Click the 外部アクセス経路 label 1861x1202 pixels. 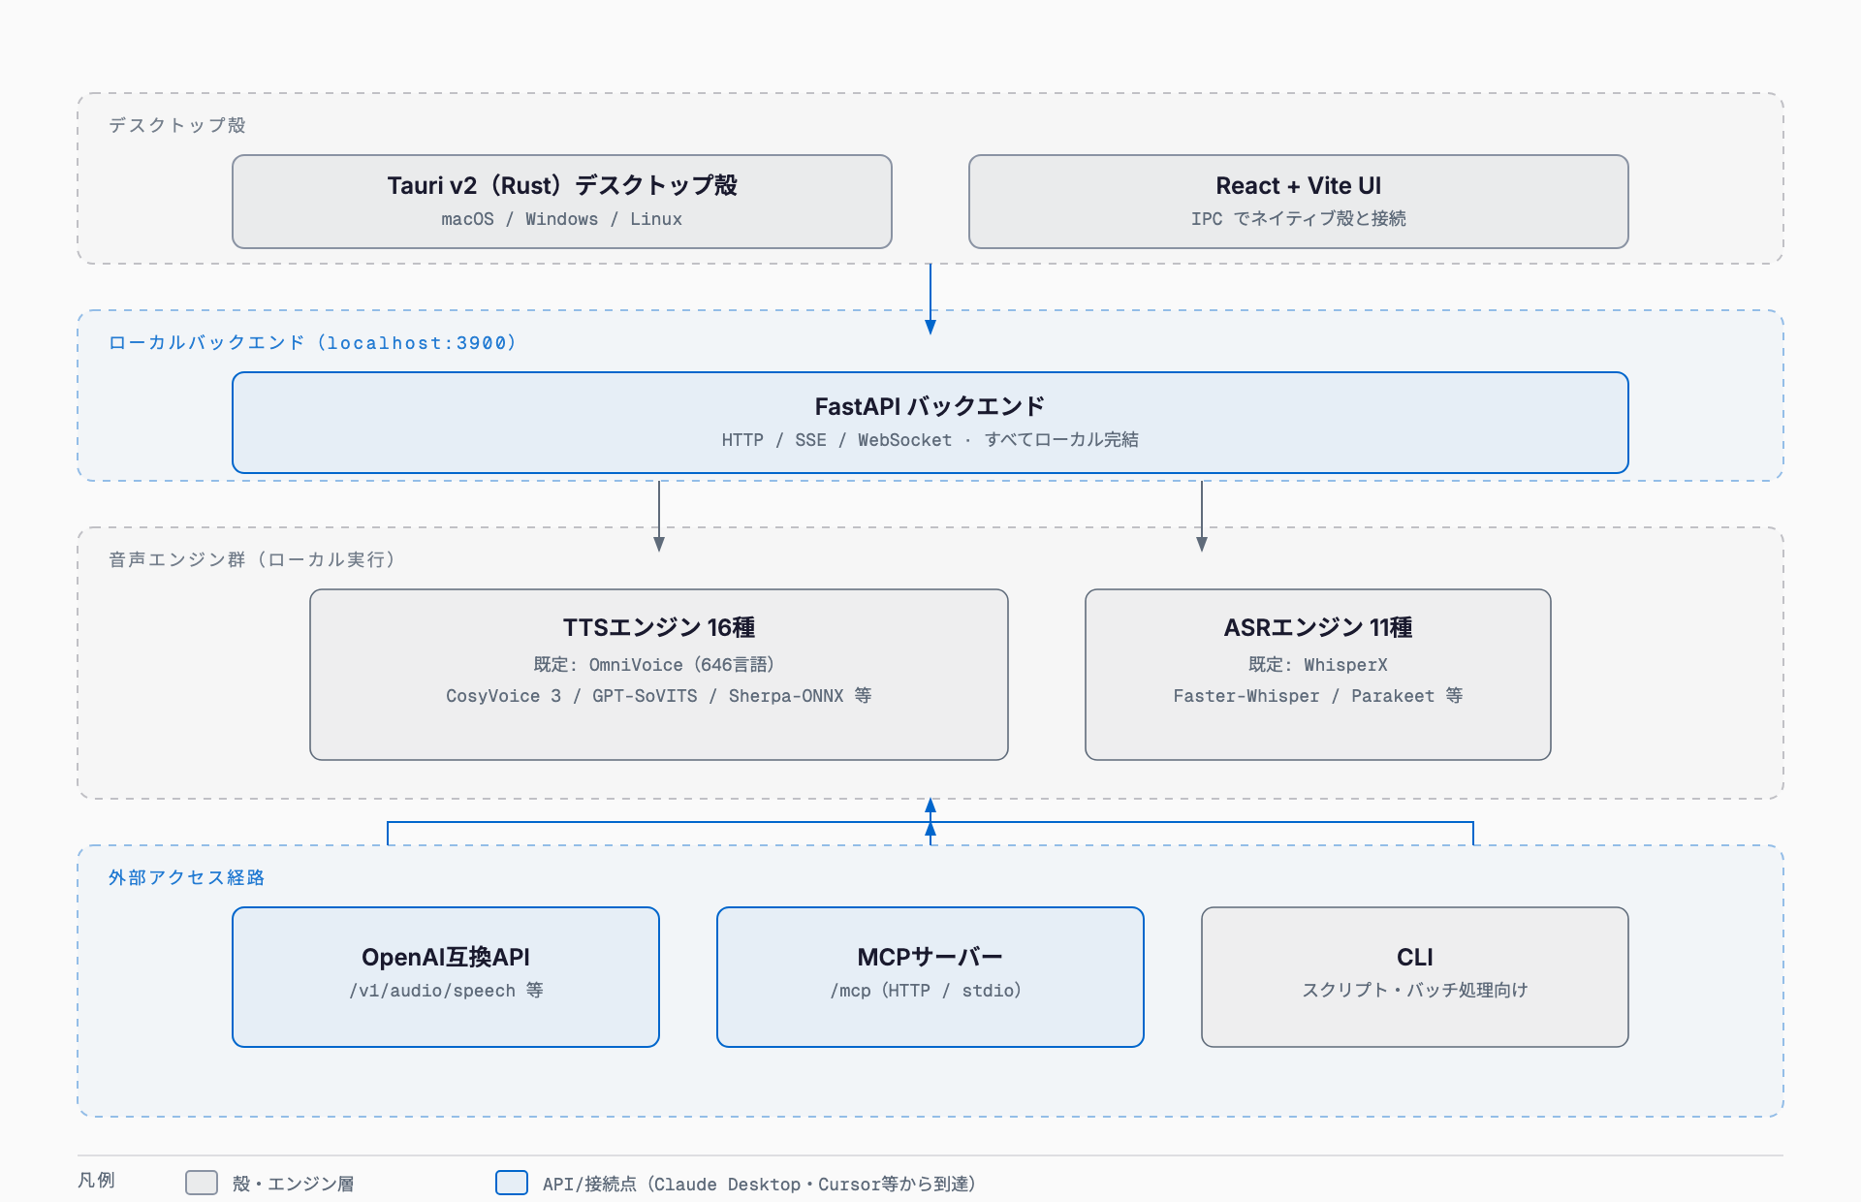186,877
